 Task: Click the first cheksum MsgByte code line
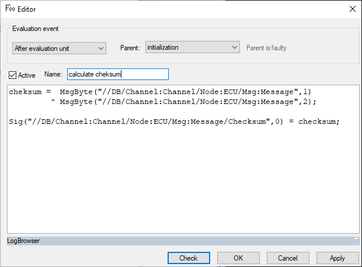[161, 92]
